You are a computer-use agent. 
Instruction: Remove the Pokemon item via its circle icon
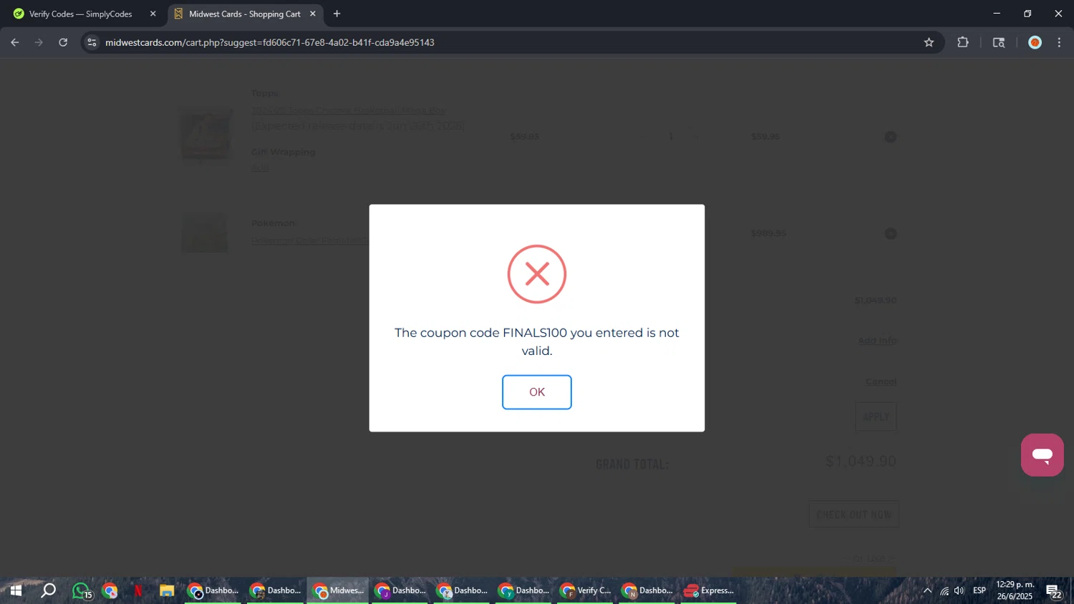[890, 233]
